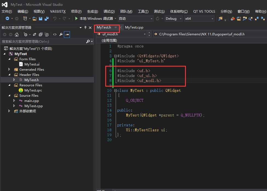Image resolution: width=267 pixels, height=191 pixels.
Task: Click the Solution Explorer home icon
Action: tap(17, 35)
